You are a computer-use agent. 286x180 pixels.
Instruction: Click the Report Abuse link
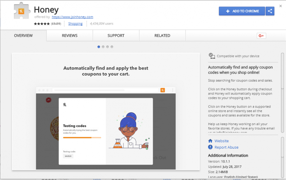tap(226, 147)
